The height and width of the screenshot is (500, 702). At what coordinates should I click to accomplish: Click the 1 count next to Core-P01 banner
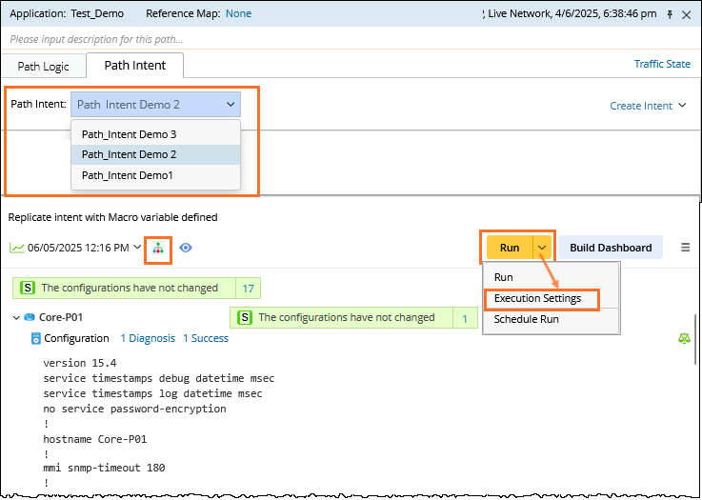465,318
